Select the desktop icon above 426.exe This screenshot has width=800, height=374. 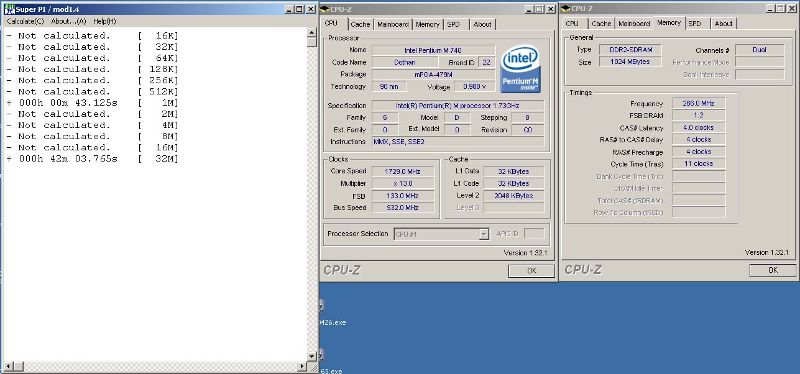pyautogui.click(x=321, y=306)
